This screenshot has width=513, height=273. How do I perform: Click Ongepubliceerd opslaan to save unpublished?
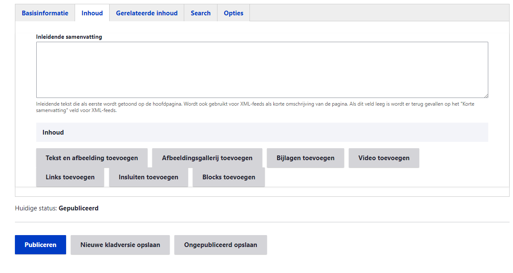(220, 245)
